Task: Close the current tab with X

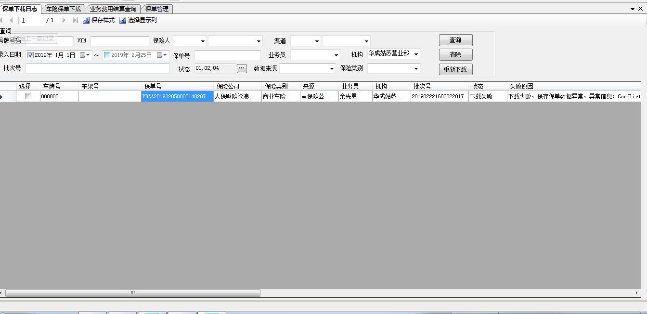Action: [x=641, y=9]
